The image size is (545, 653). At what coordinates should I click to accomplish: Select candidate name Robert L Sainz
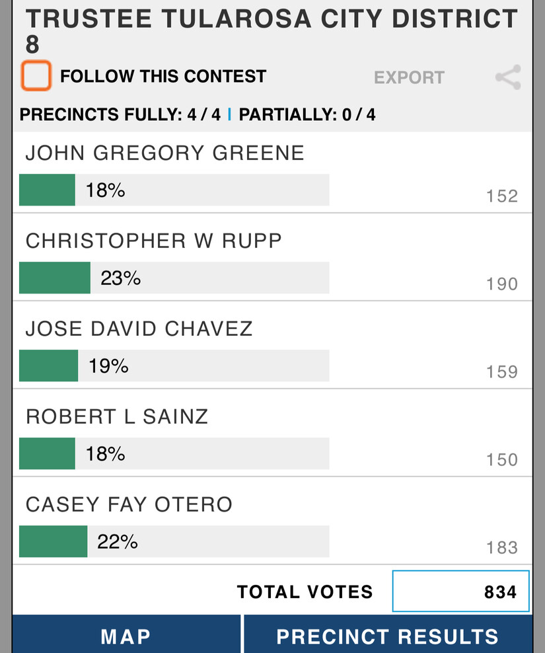coord(116,416)
